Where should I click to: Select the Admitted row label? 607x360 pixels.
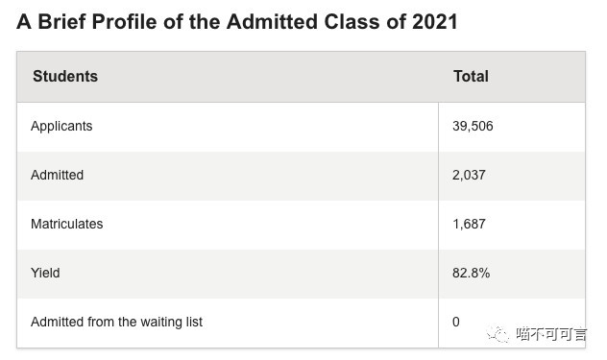tap(57, 175)
